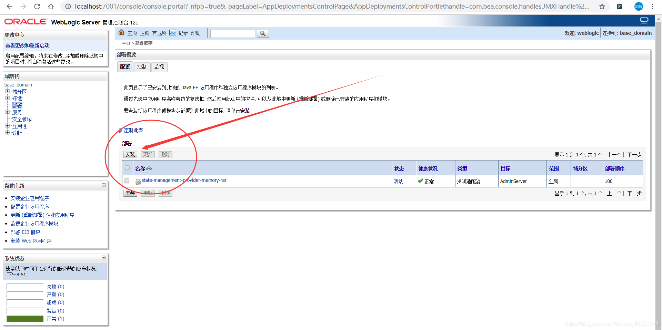Screen dimensions: 662x330
Task: Open the browser profile avatar
Action: [639, 6]
